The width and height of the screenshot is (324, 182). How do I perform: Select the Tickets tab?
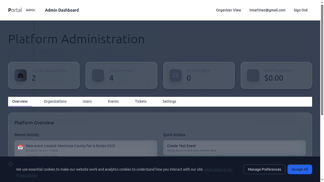click(x=141, y=101)
